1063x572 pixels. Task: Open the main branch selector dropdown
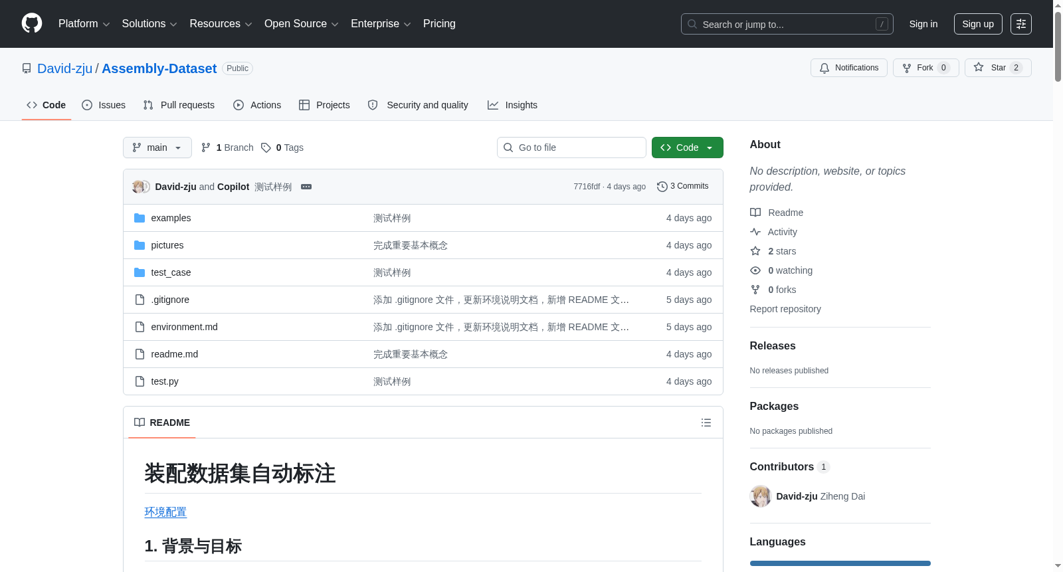click(x=157, y=147)
